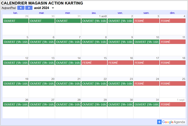The image size is (188, 126).
Task: Click the Aujourd'hui button
Action: click(9, 8)
